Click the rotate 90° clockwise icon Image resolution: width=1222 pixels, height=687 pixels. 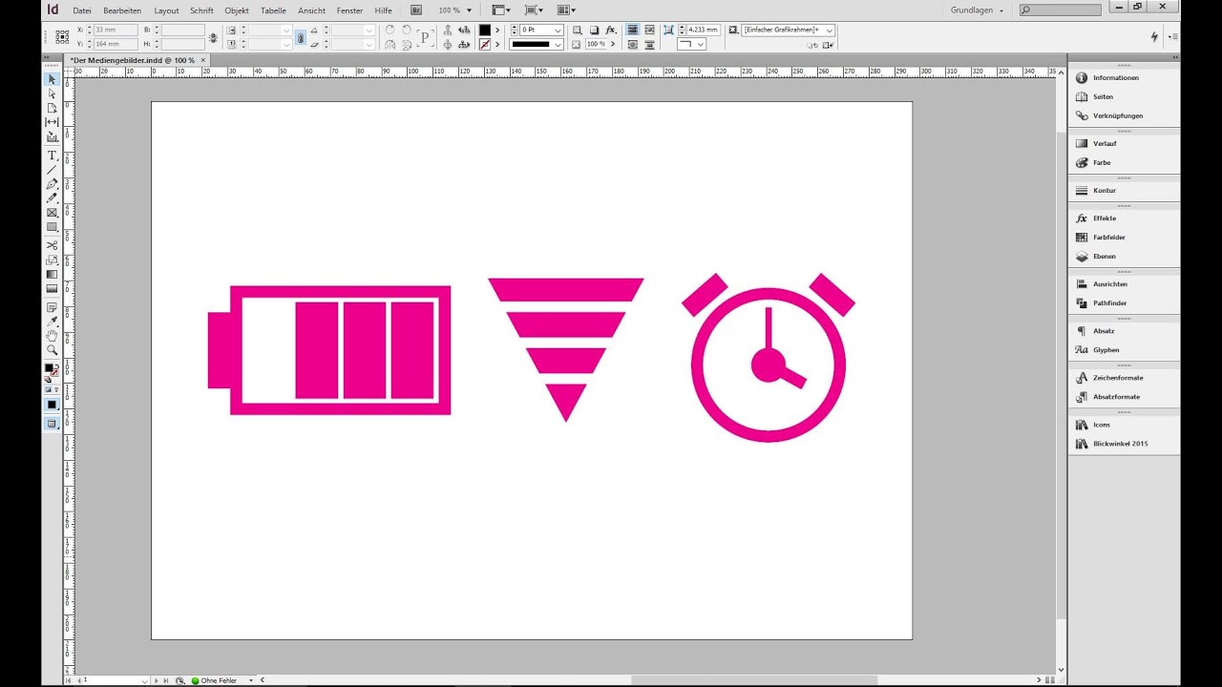(x=390, y=31)
